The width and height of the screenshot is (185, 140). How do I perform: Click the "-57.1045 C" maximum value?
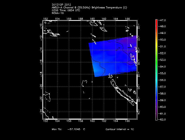coord(76,129)
